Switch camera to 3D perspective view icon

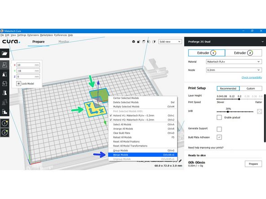pyautogui.click(x=133, y=42)
